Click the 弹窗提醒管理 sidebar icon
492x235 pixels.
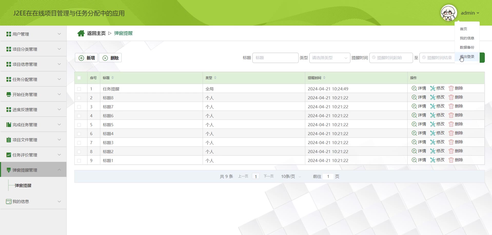pos(9,170)
